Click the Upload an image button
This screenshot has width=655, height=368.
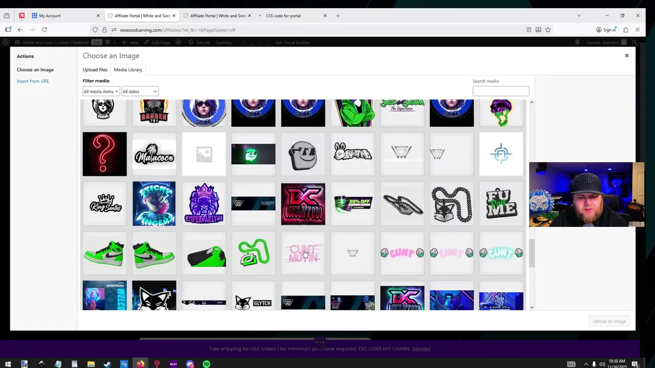coord(609,321)
